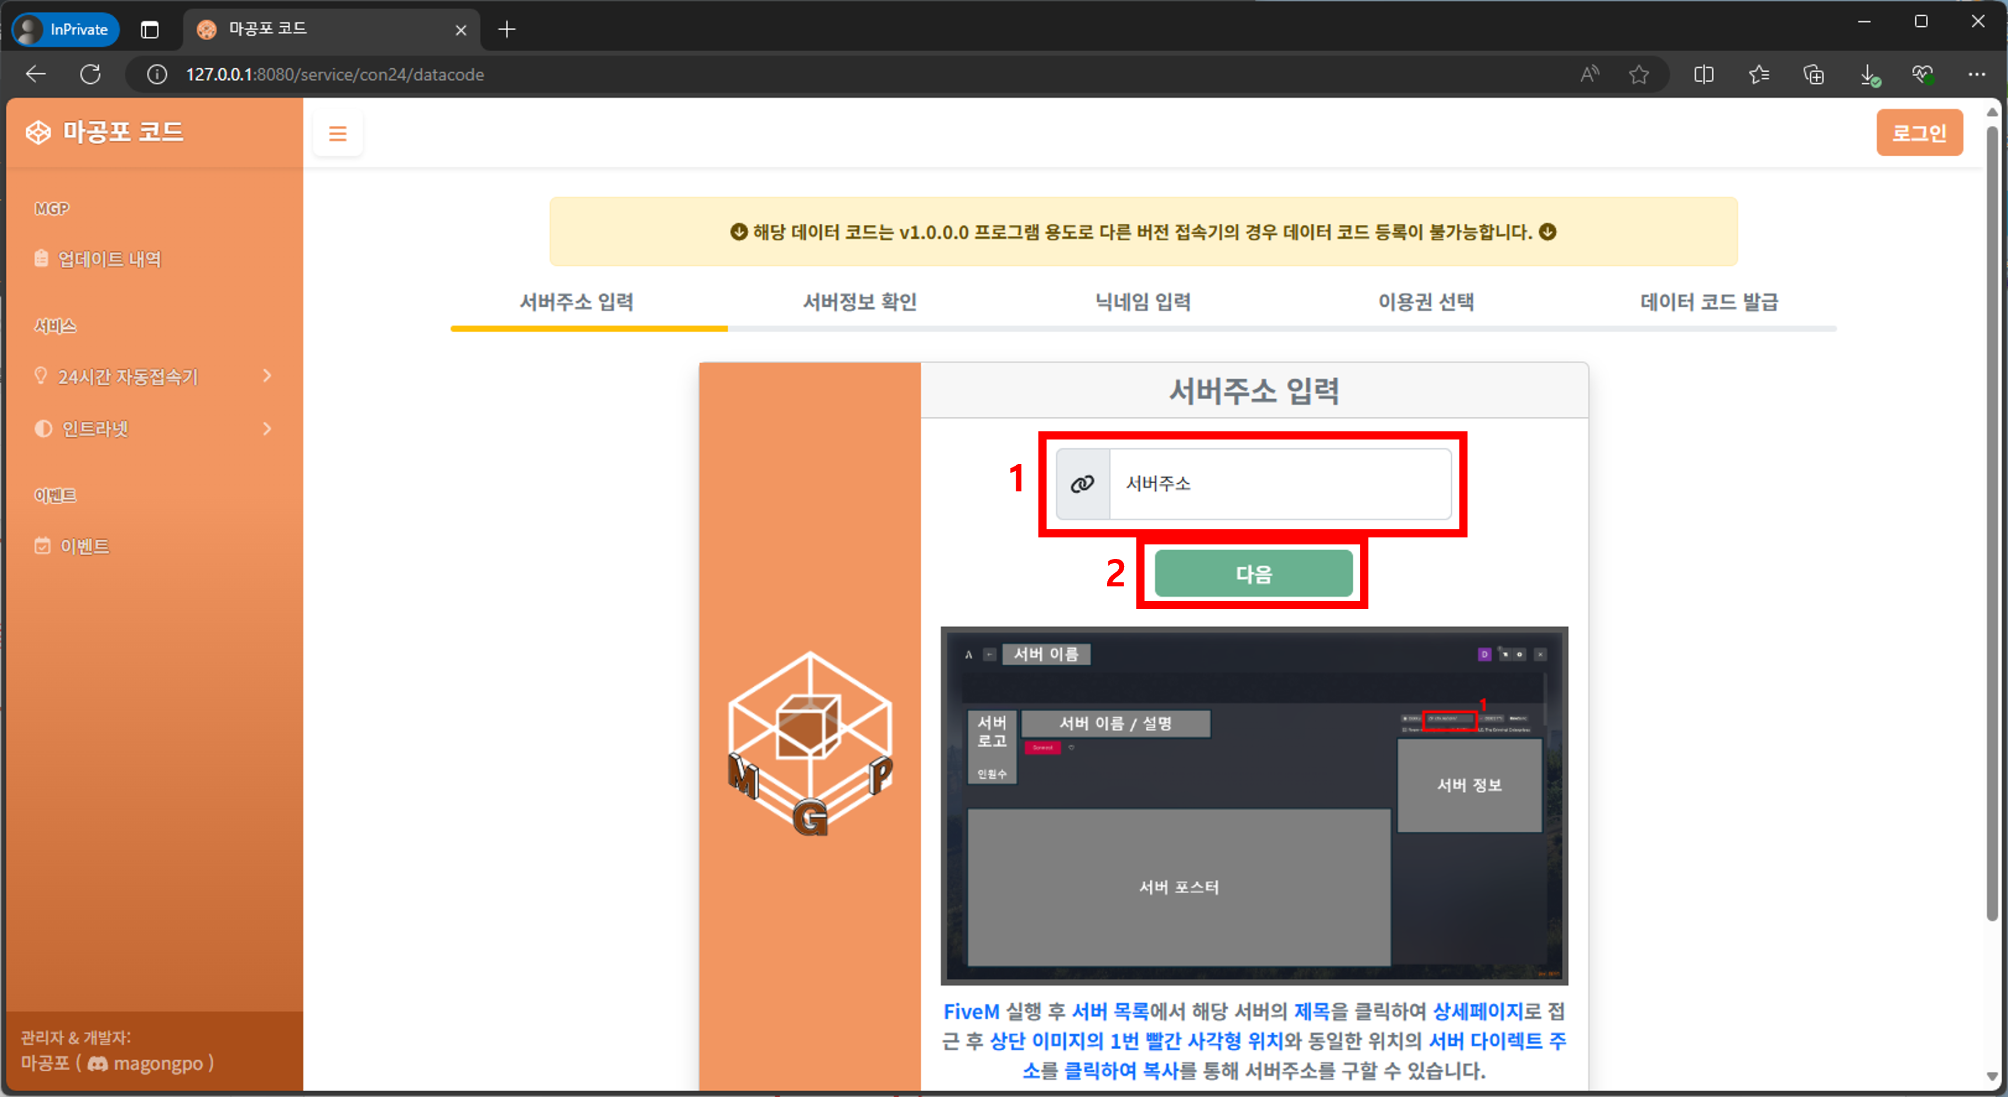View site information icon in address bar
Viewport: 2008px width, 1097px height.
(157, 74)
